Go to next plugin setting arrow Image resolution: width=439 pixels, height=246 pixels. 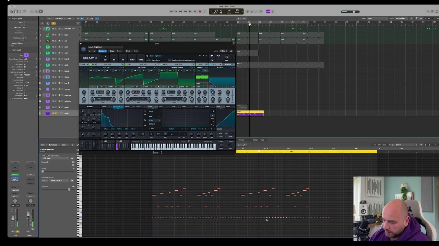[x=94, y=51]
